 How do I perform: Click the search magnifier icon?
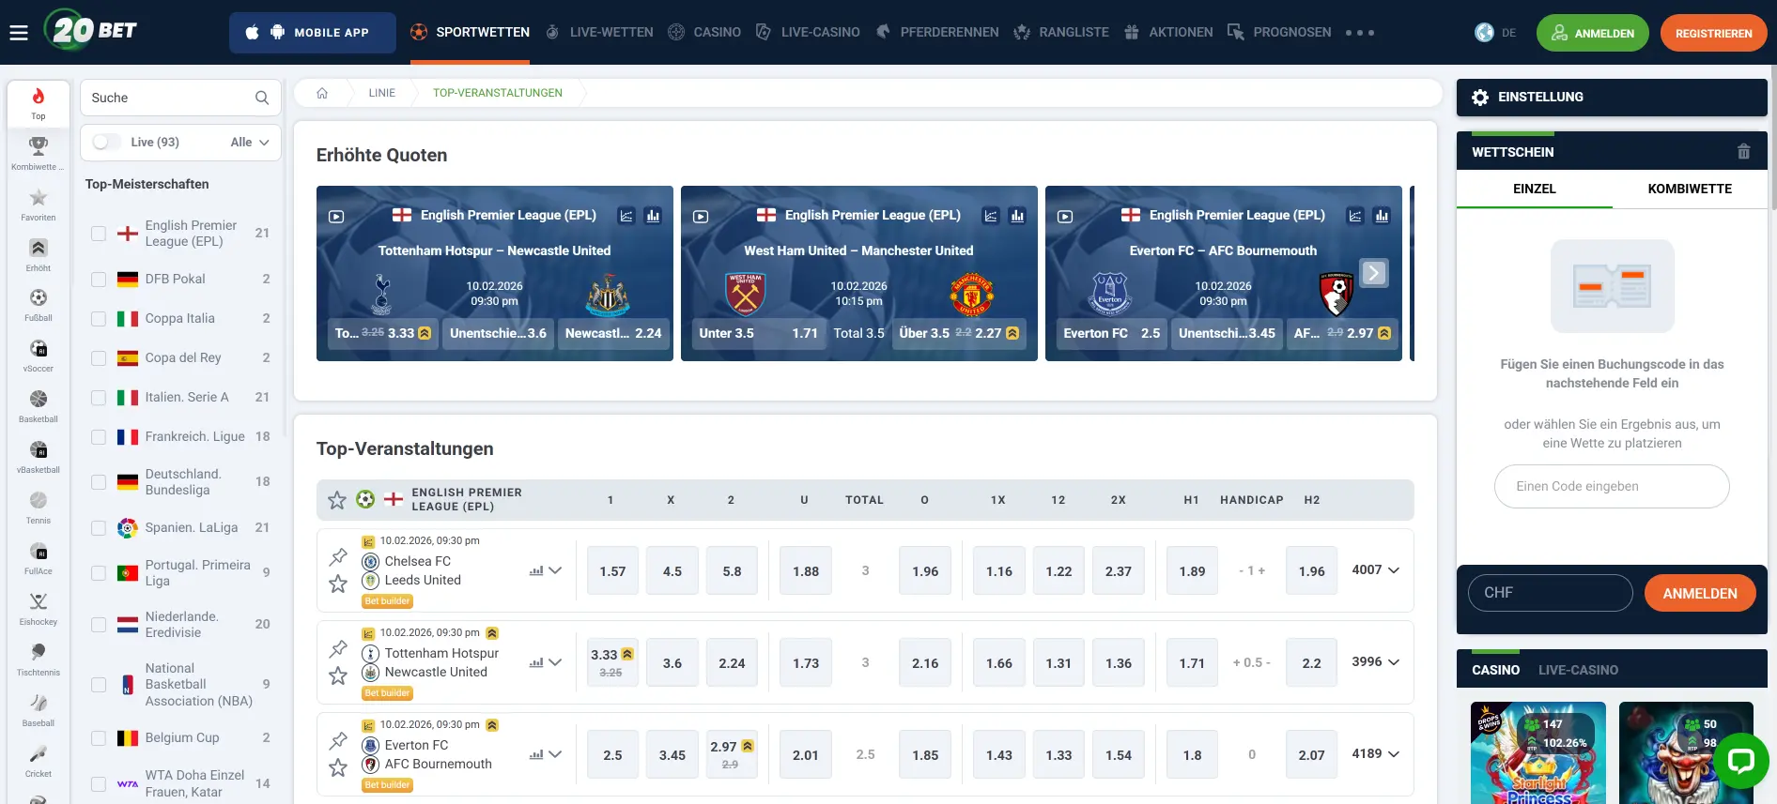coord(262,98)
